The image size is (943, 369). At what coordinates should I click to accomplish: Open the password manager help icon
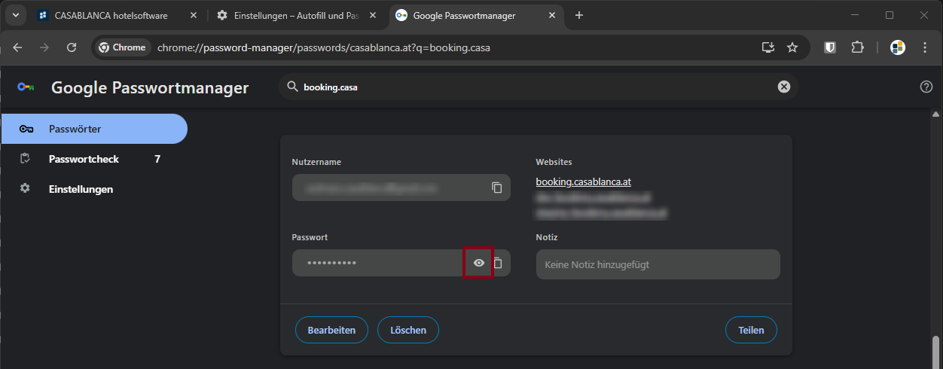click(x=926, y=87)
